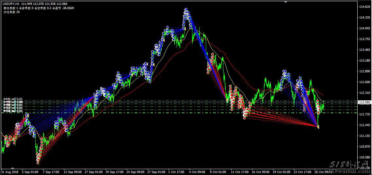Click the USDJPY,H1 chart title text

coord(11,4)
